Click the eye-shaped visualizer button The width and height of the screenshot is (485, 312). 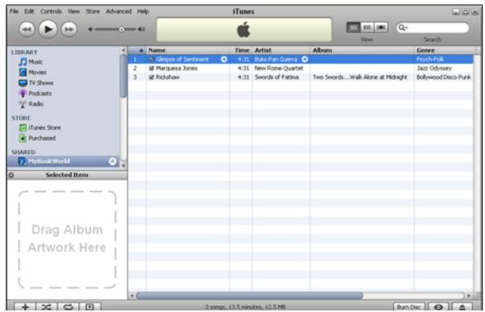[x=438, y=306]
